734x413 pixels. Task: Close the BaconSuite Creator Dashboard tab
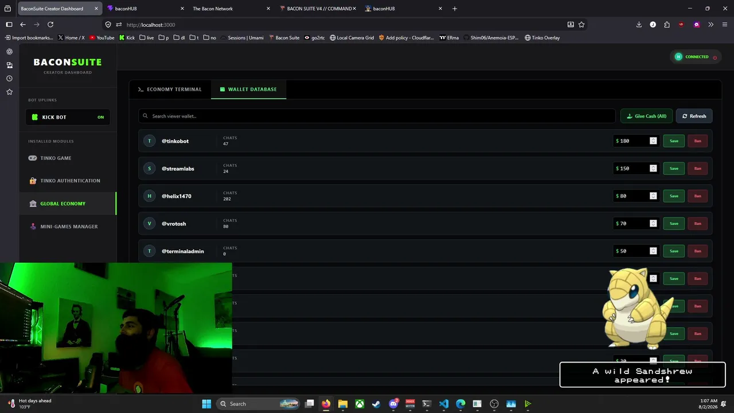point(96,9)
